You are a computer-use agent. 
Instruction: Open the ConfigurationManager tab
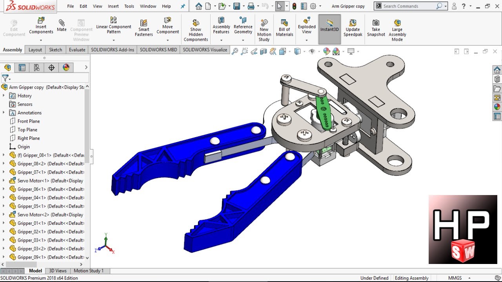[x=36, y=67]
